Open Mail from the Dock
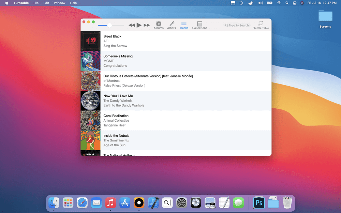 tap(97, 203)
